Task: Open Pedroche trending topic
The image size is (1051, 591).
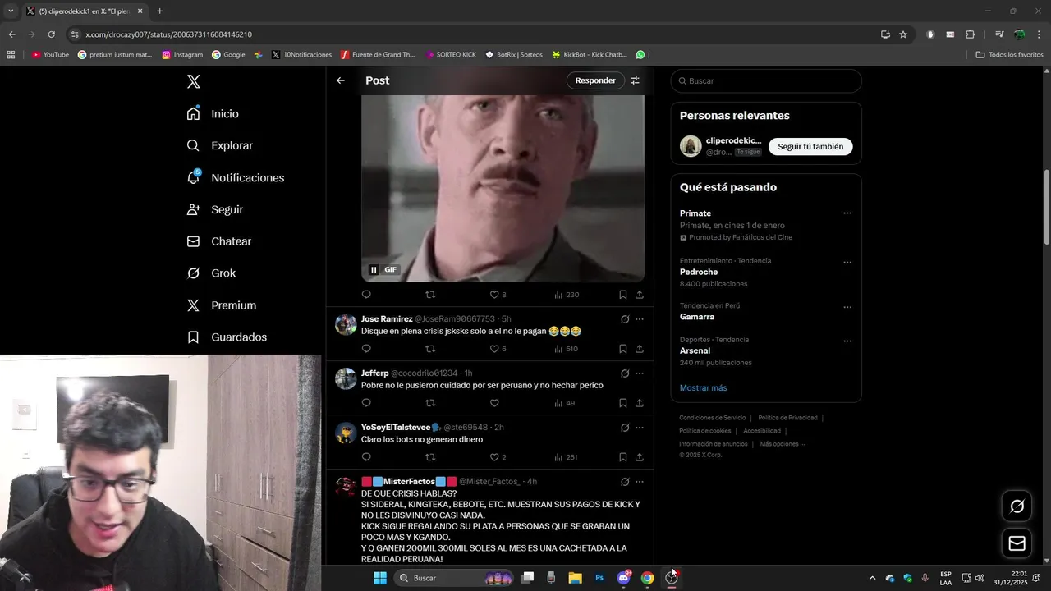Action: point(699,272)
